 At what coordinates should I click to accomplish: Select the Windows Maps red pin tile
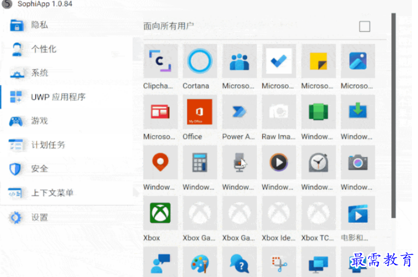(x=160, y=162)
